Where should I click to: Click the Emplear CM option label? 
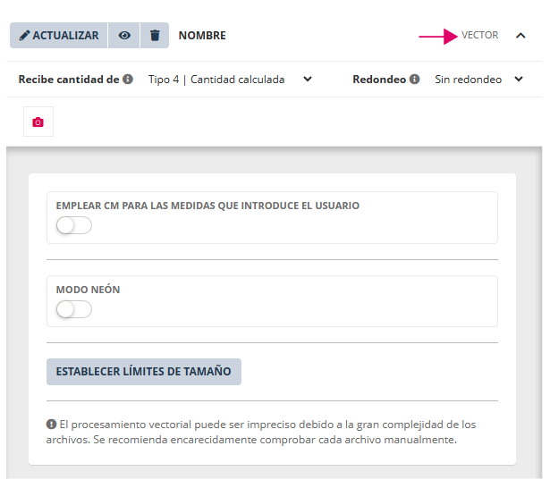(x=207, y=206)
